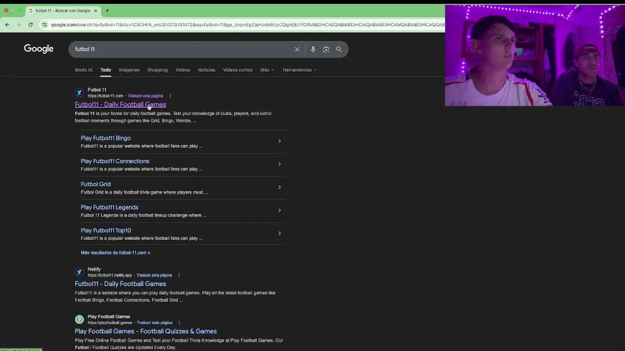The width and height of the screenshot is (625, 351).
Task: Expand the Play Futbol11 Legends chevron
Action: pos(279,210)
